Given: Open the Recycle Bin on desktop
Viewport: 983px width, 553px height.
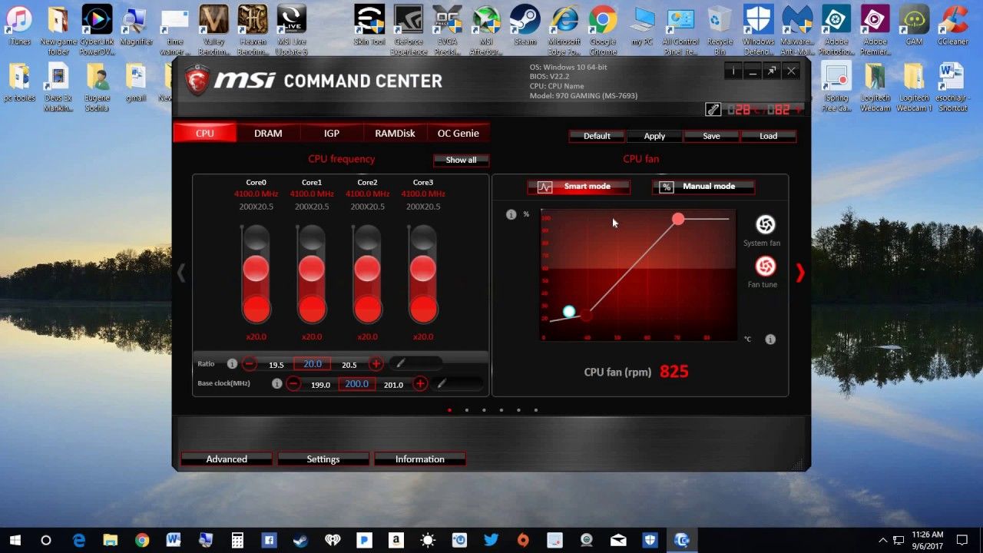Looking at the screenshot, I should point(720,31).
